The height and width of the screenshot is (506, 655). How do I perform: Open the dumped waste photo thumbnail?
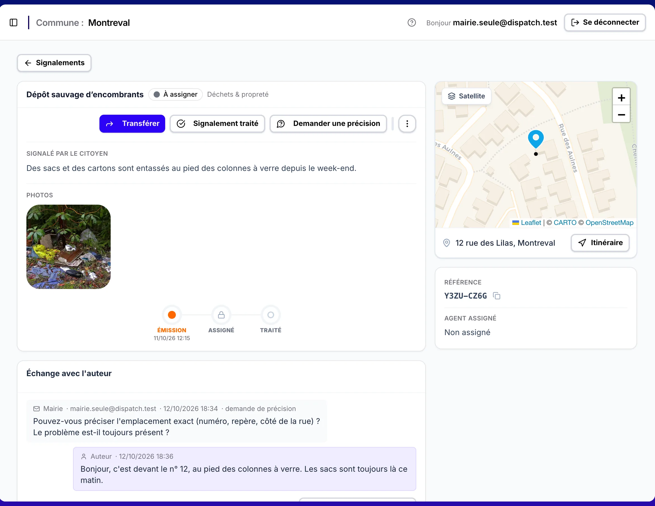pos(68,247)
